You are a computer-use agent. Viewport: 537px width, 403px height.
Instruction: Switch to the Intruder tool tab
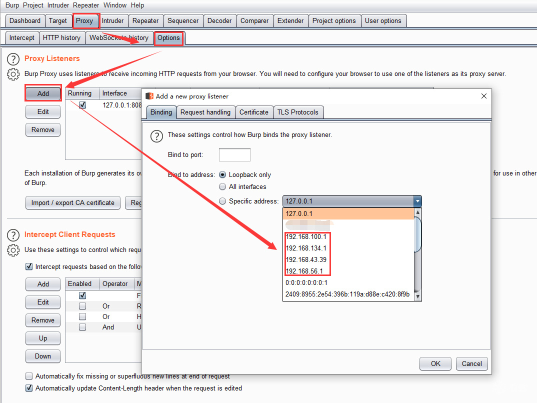pos(112,20)
